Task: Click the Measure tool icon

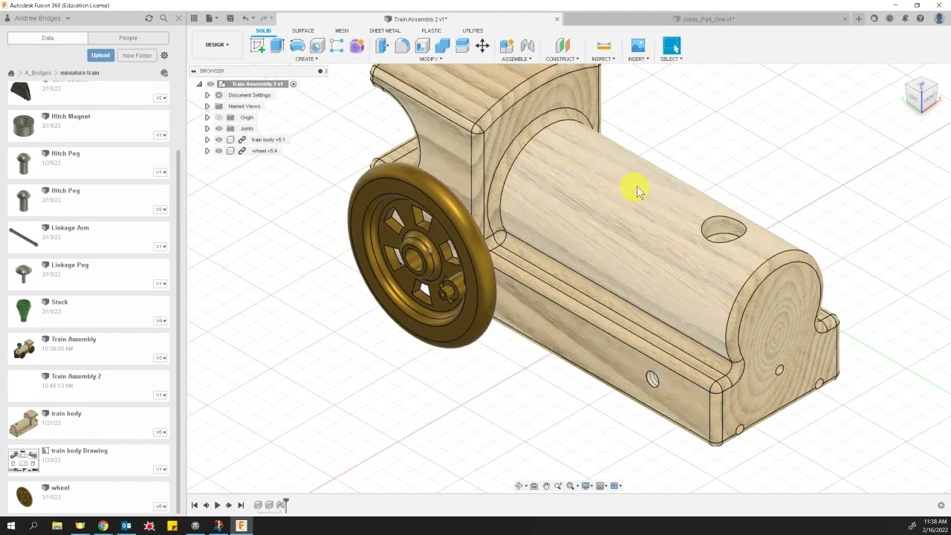Action: (603, 46)
